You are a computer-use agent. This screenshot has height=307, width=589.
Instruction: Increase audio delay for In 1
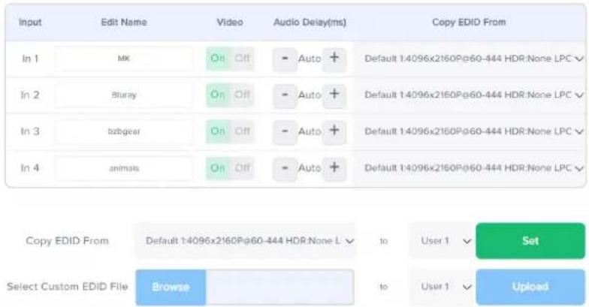point(334,59)
